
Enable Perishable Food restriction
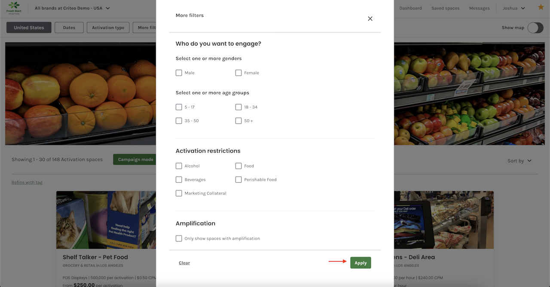tap(238, 180)
